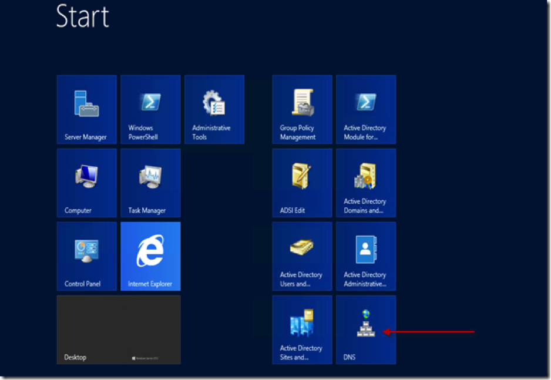Open the Administrative Tools tile

pyautogui.click(x=214, y=110)
